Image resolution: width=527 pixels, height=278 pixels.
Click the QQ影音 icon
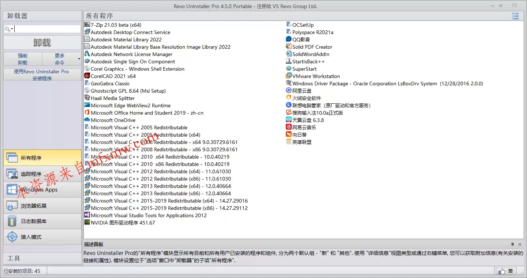pyautogui.click(x=289, y=39)
